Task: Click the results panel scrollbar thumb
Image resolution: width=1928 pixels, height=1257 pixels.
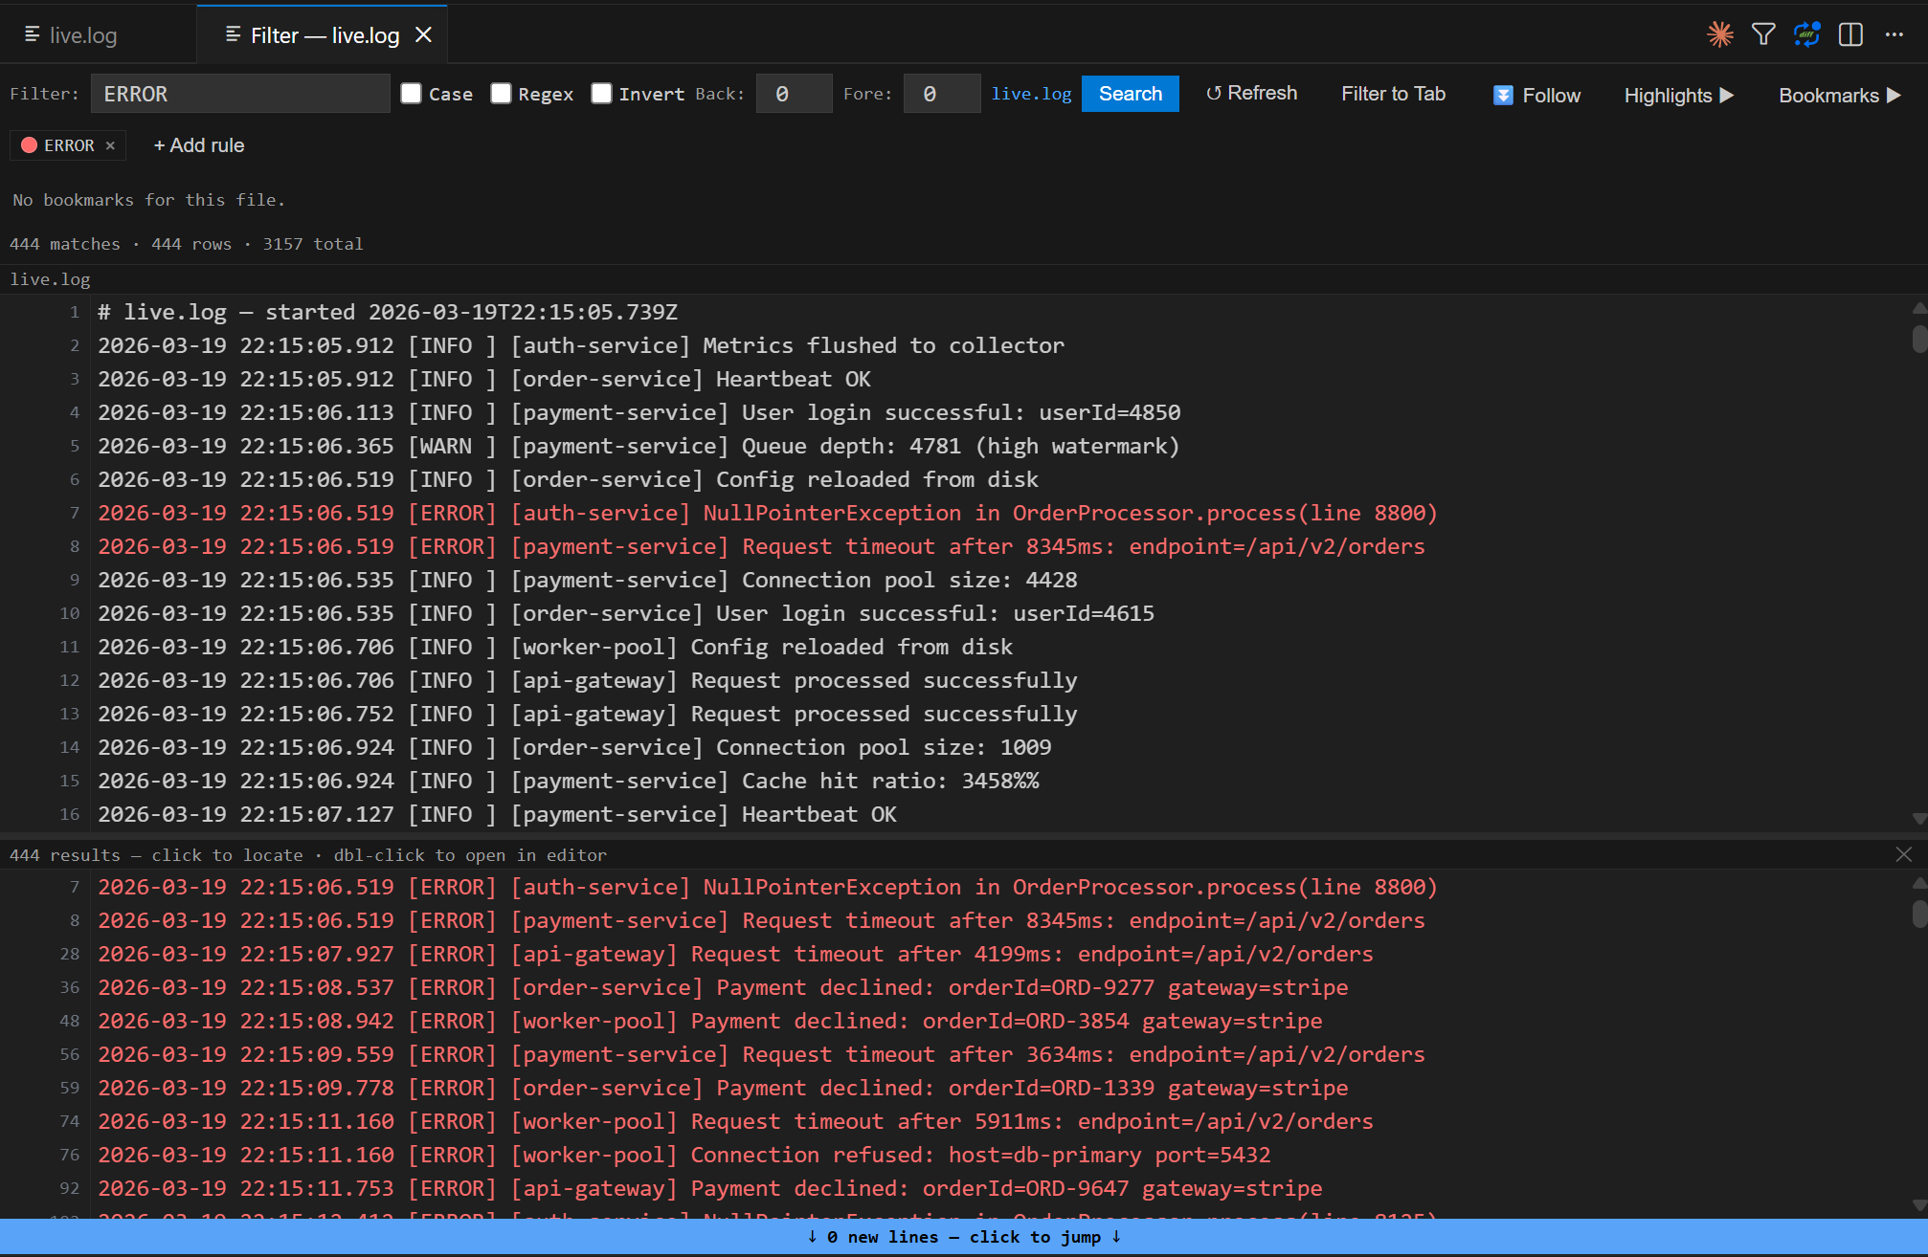Action: [1919, 914]
